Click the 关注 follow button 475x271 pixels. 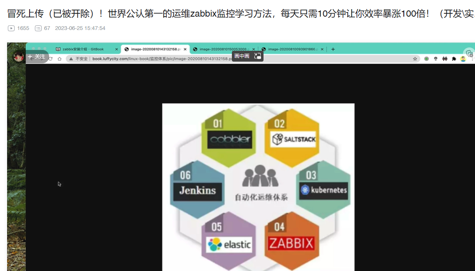37,57
